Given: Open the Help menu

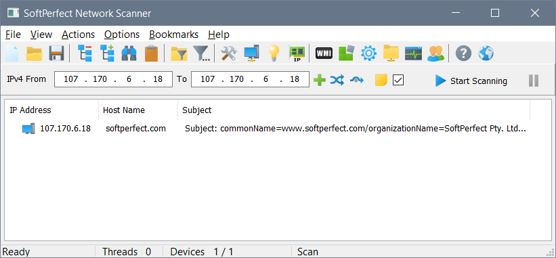Looking at the screenshot, I should (219, 35).
